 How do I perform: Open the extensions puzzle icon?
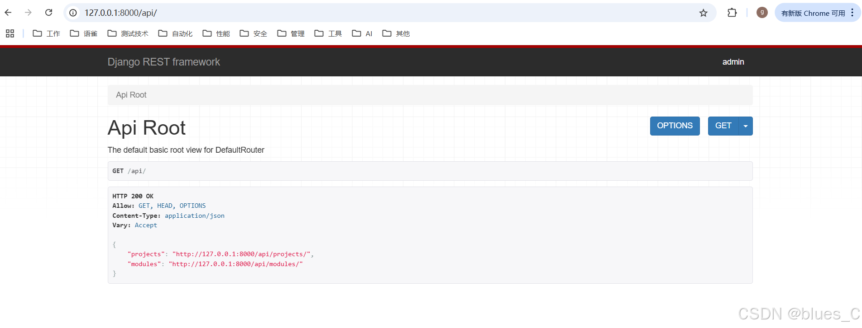tap(732, 13)
